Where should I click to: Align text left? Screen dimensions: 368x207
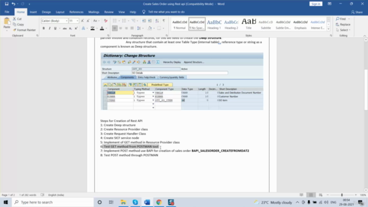click(114, 28)
